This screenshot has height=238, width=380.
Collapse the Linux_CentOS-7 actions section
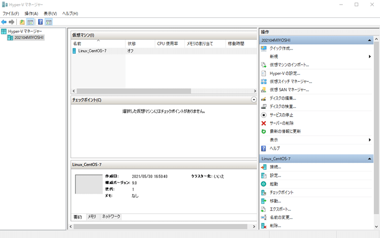(369, 159)
